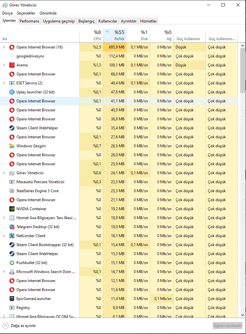Click the ESET Service (2) icon

tap(12, 83)
